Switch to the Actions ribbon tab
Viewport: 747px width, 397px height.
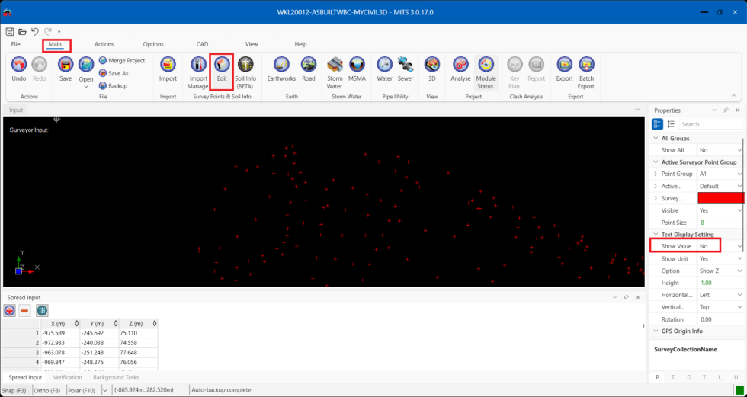point(104,45)
